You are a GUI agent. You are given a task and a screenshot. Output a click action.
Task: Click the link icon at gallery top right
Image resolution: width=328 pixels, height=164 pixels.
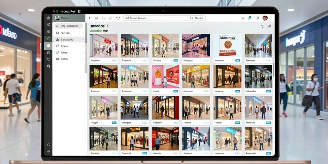pos(269,26)
